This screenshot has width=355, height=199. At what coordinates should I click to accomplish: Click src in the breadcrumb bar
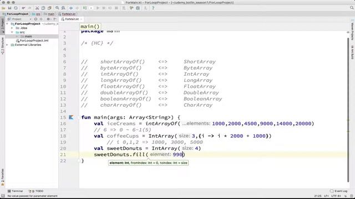[38, 14]
